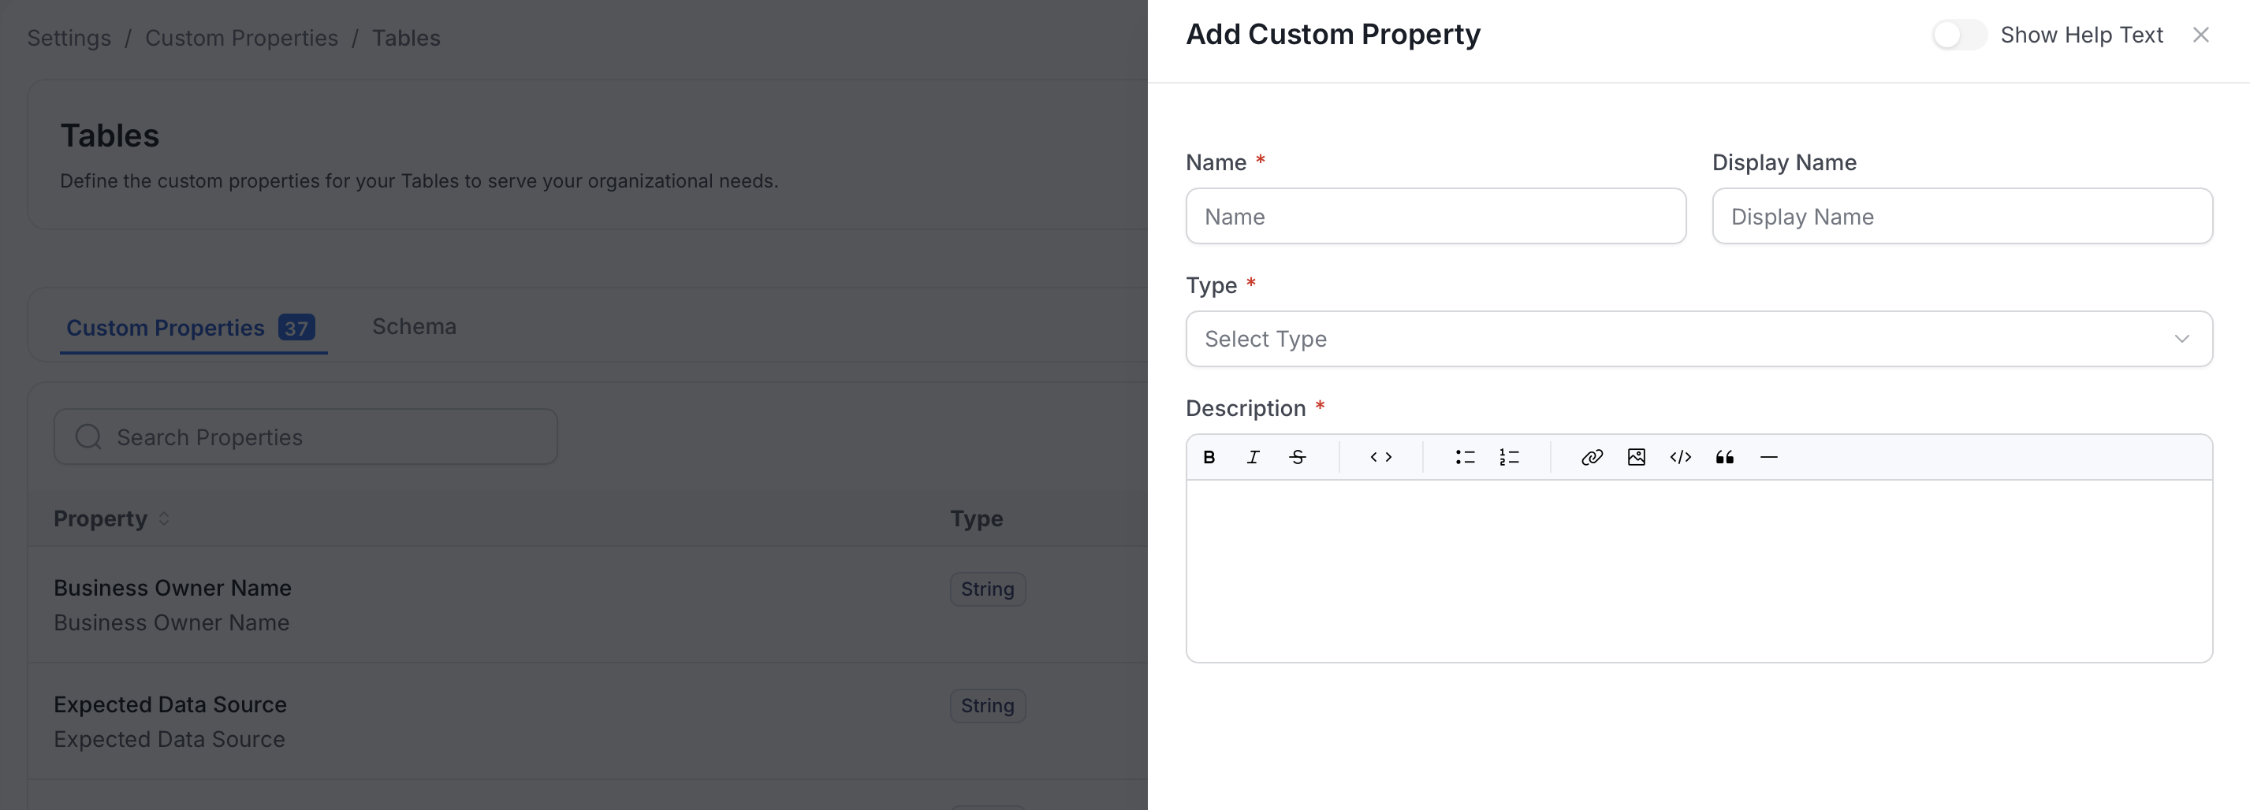
Task: Click the search magnifier icon in Search Properties
Action: 88,437
